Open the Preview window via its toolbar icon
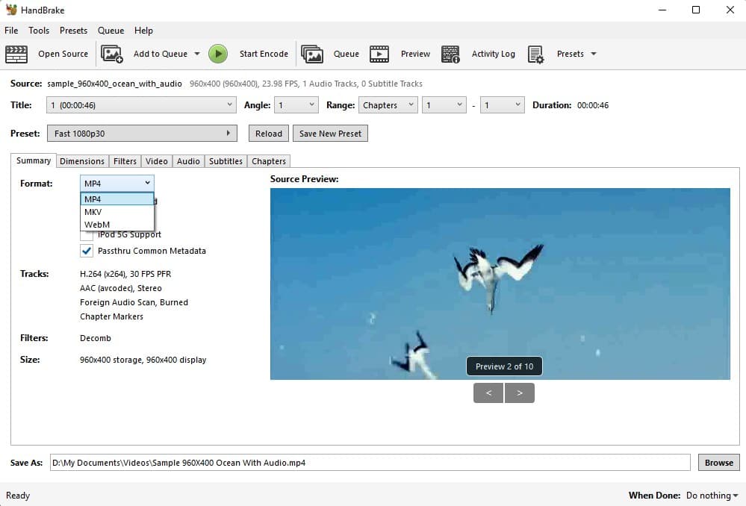This screenshot has height=506, width=746. (379, 54)
